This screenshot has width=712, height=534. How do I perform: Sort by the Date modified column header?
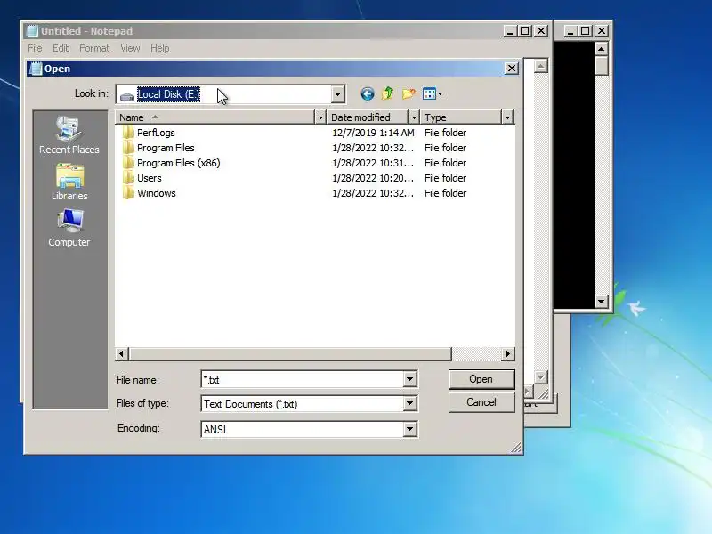coord(368,117)
